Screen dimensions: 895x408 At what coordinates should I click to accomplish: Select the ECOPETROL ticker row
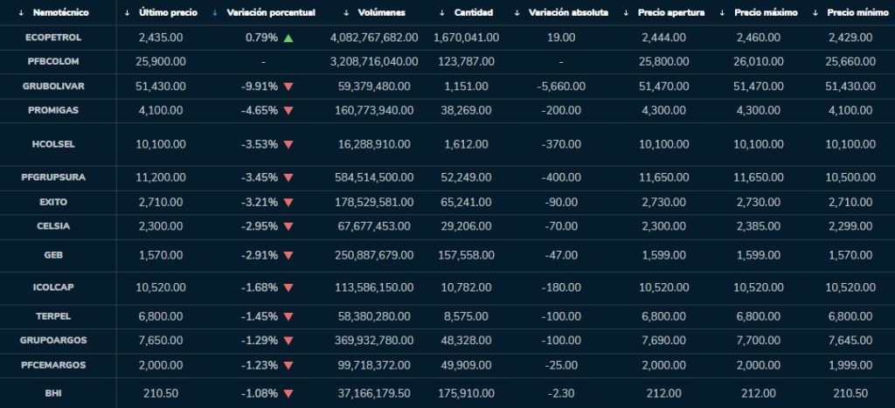tap(447, 38)
